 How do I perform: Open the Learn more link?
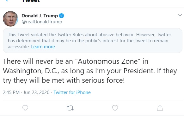pyautogui.click(x=43, y=47)
